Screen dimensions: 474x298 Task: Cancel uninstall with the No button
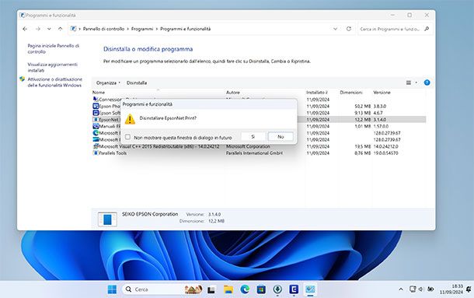281,137
